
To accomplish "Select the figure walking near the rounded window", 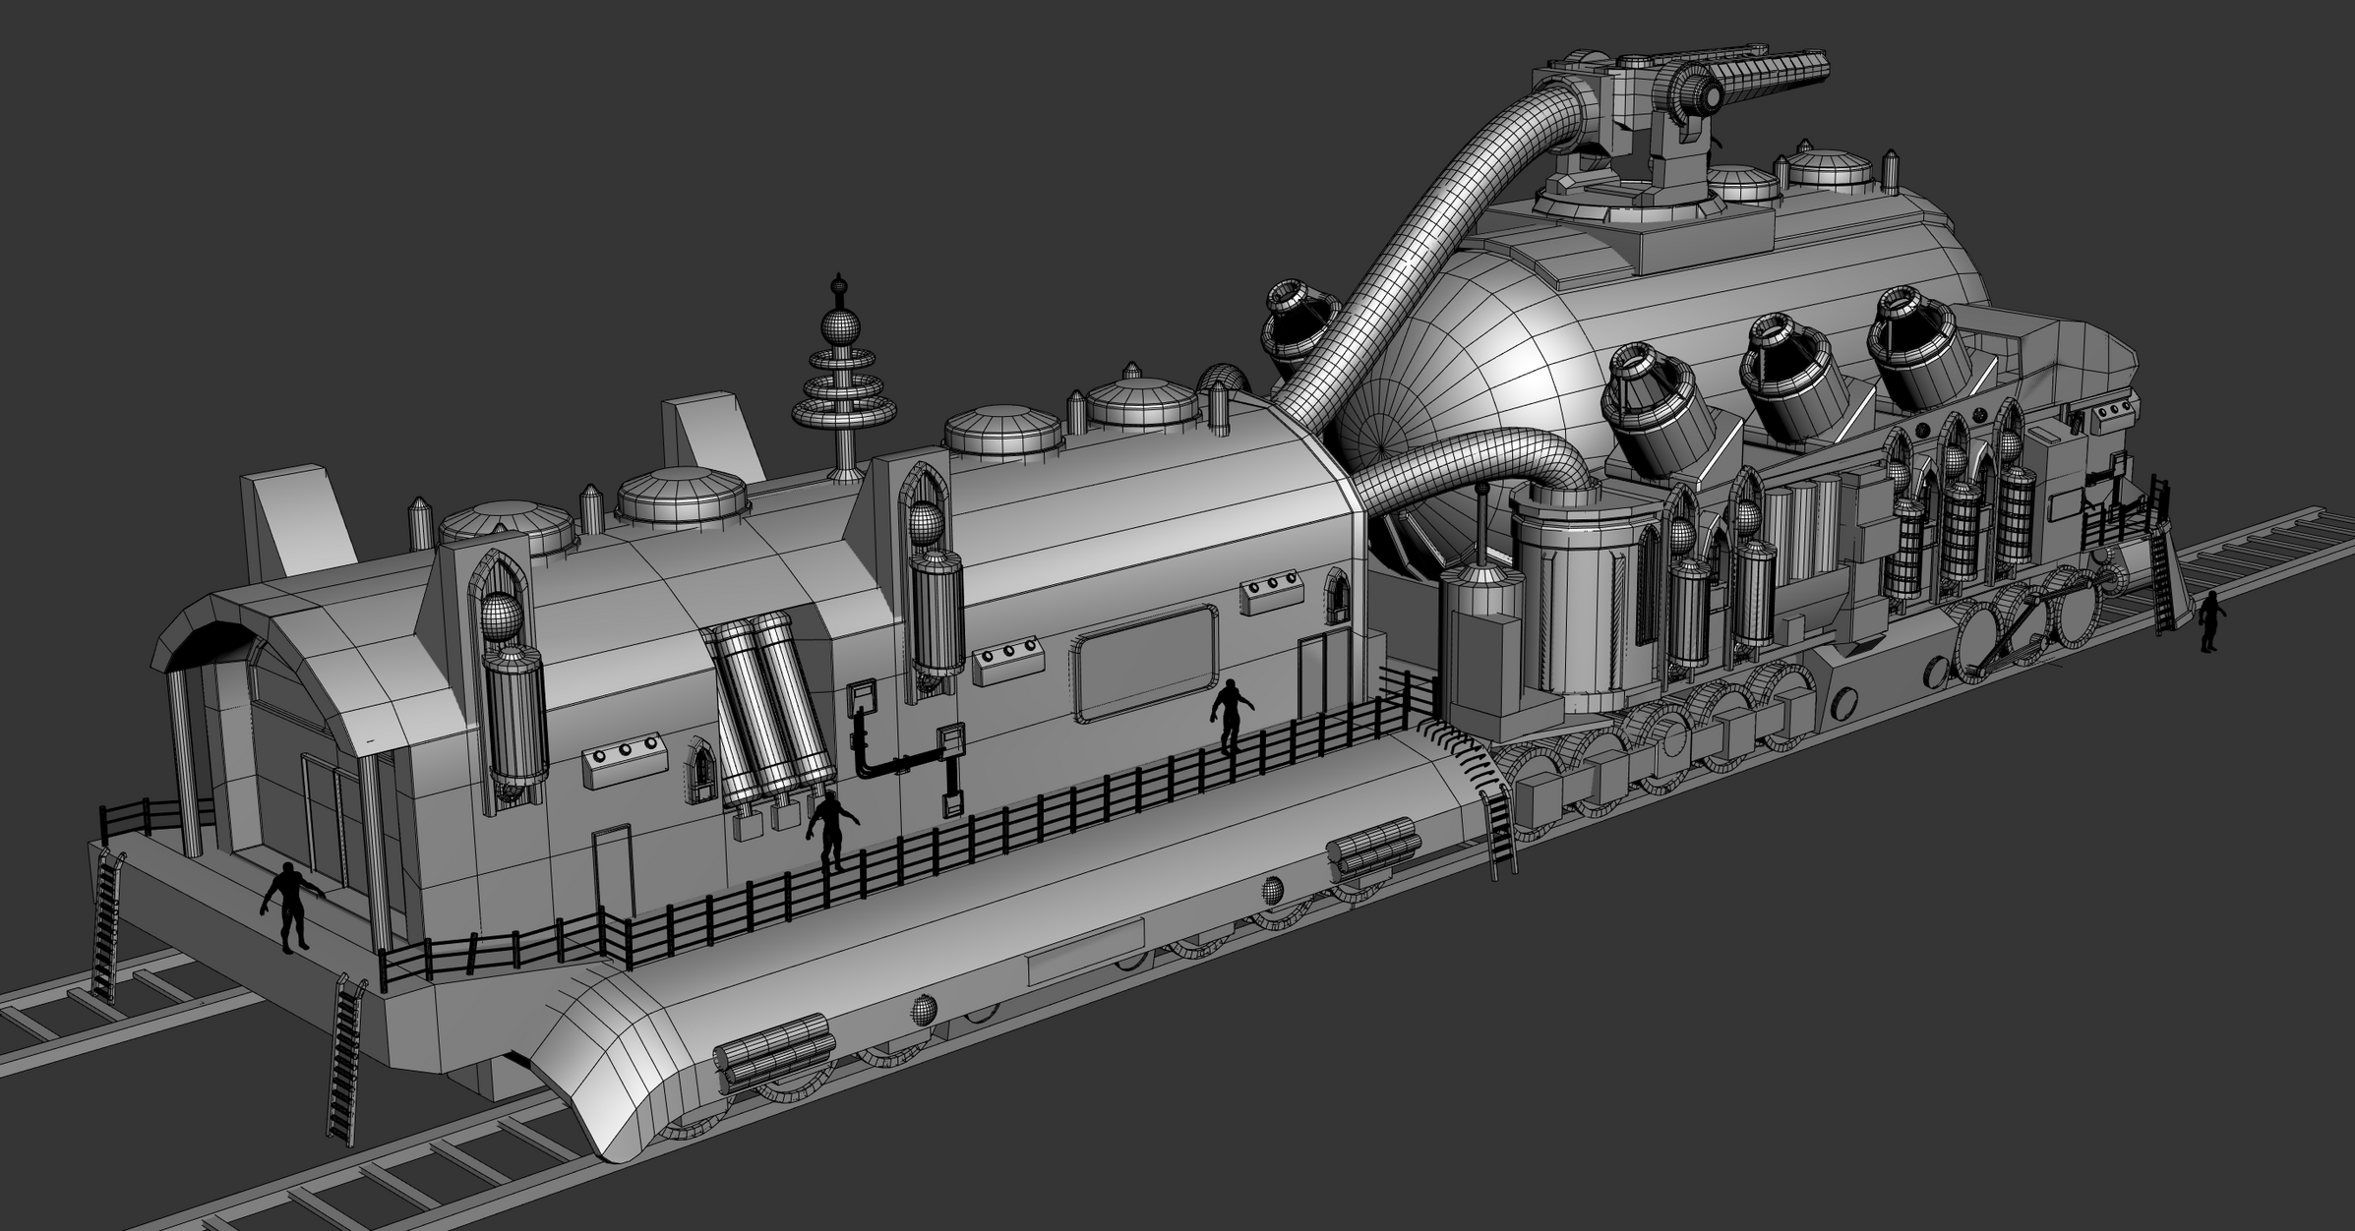I will pos(1230,718).
